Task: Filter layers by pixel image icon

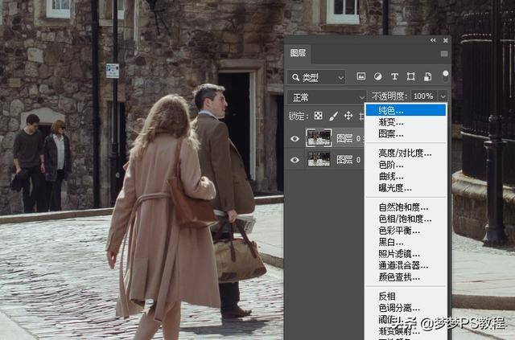Action: (361, 76)
